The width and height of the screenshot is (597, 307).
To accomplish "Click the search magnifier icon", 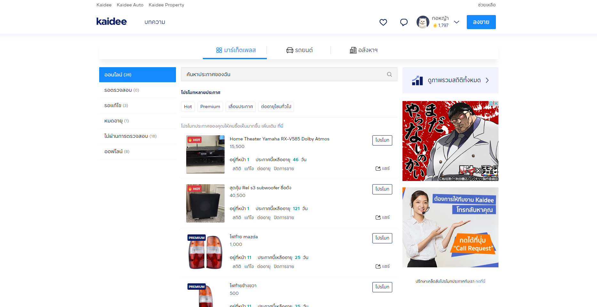I will tap(389, 74).
